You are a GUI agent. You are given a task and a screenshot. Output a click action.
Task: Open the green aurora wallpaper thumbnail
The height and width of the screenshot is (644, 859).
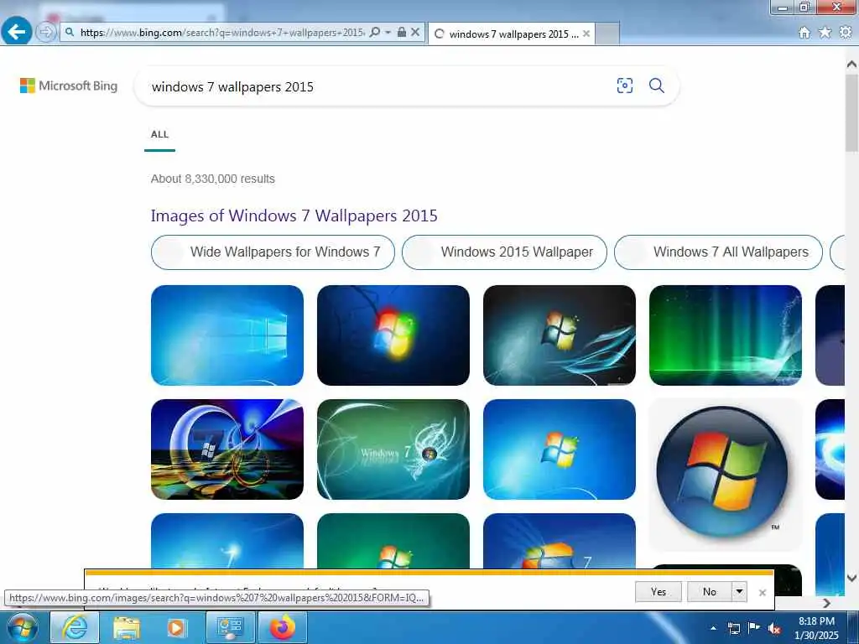[x=726, y=335]
